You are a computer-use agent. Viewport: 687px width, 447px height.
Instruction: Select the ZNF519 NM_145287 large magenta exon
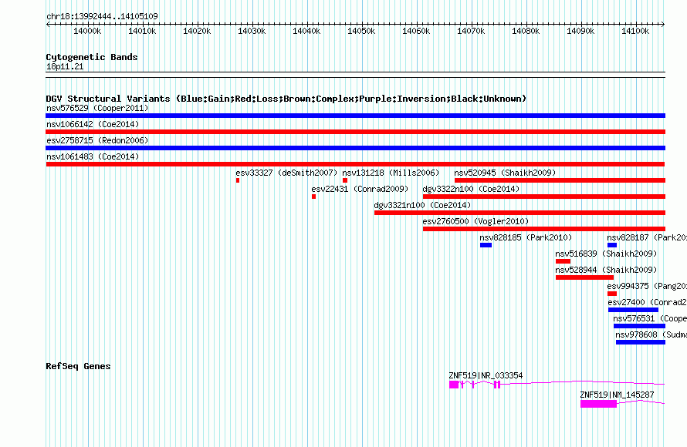(598, 404)
